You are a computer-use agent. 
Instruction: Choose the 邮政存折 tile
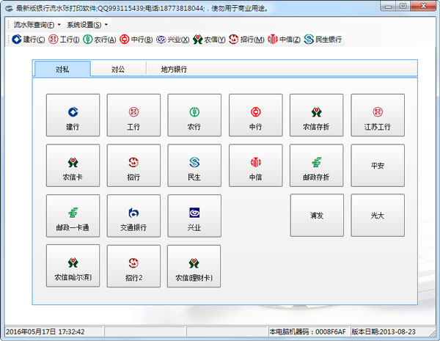tap(317, 165)
